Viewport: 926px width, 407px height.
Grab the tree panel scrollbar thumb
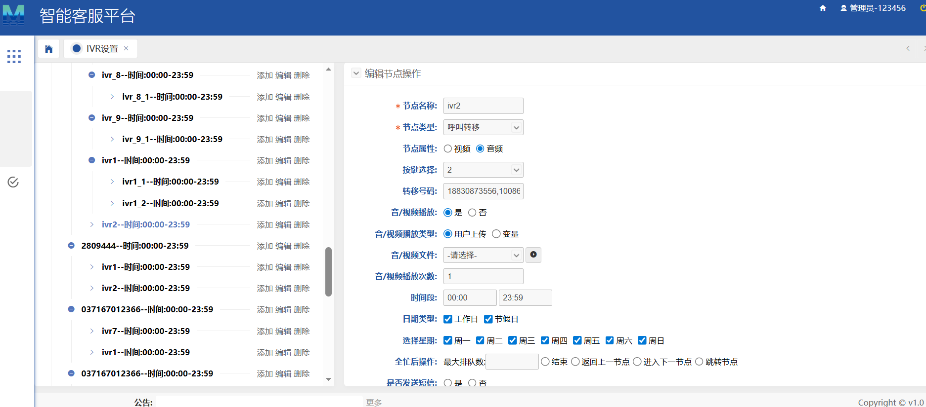pyautogui.click(x=328, y=272)
